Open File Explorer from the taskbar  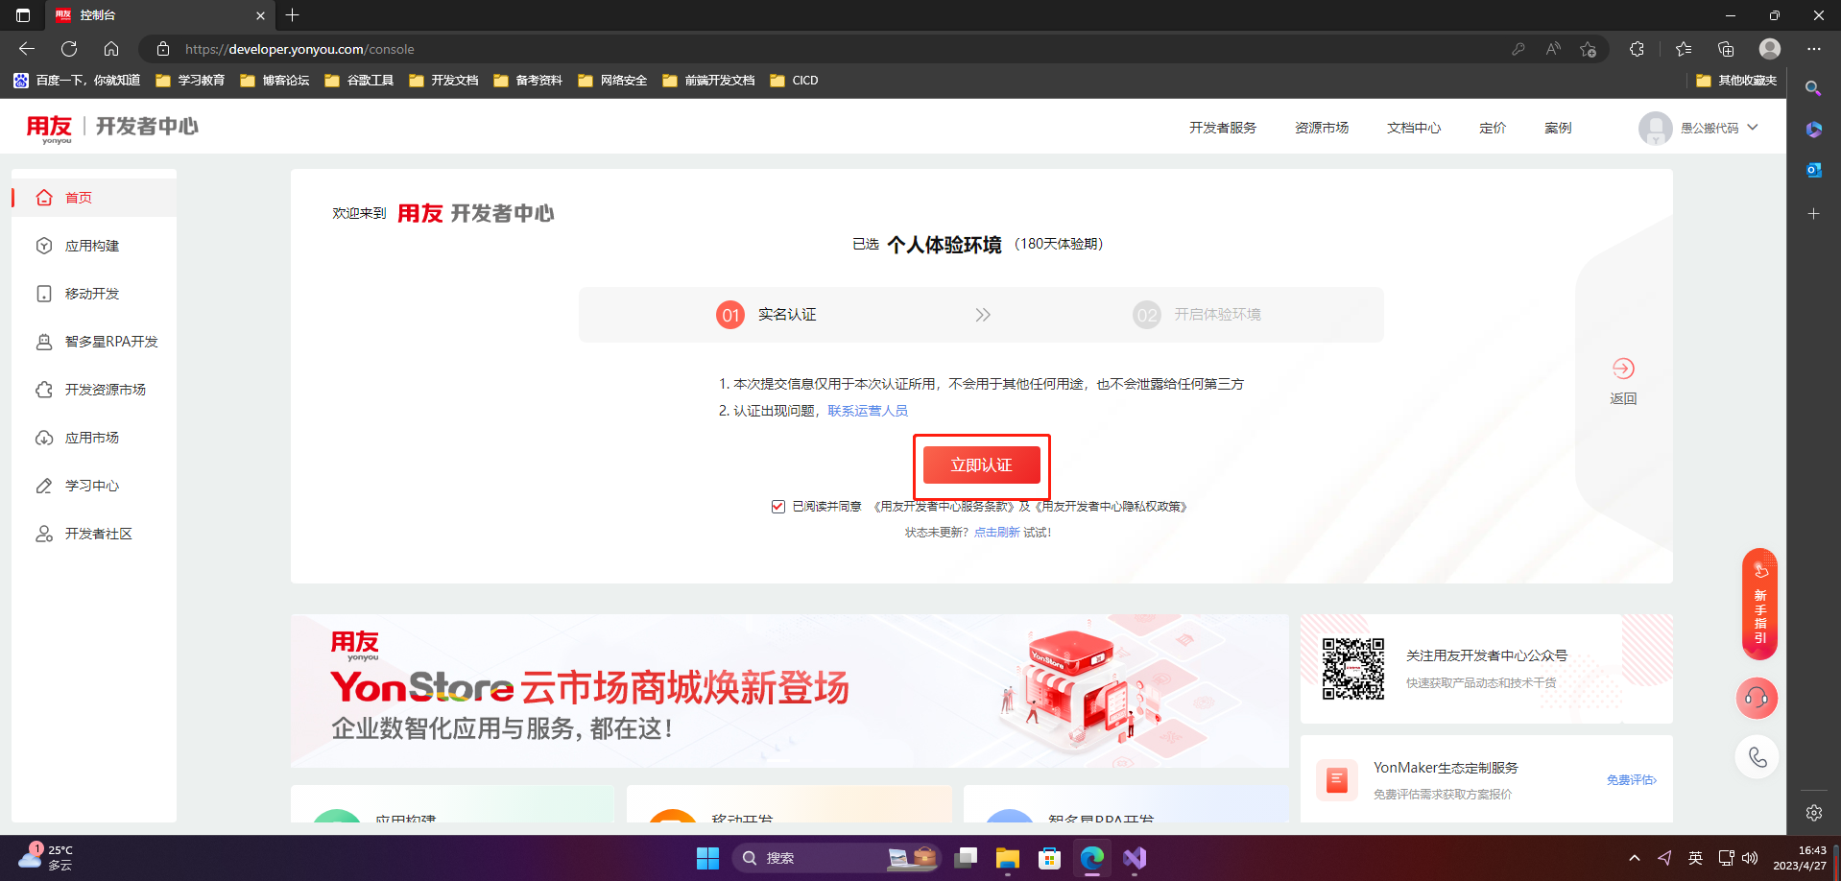click(1007, 858)
